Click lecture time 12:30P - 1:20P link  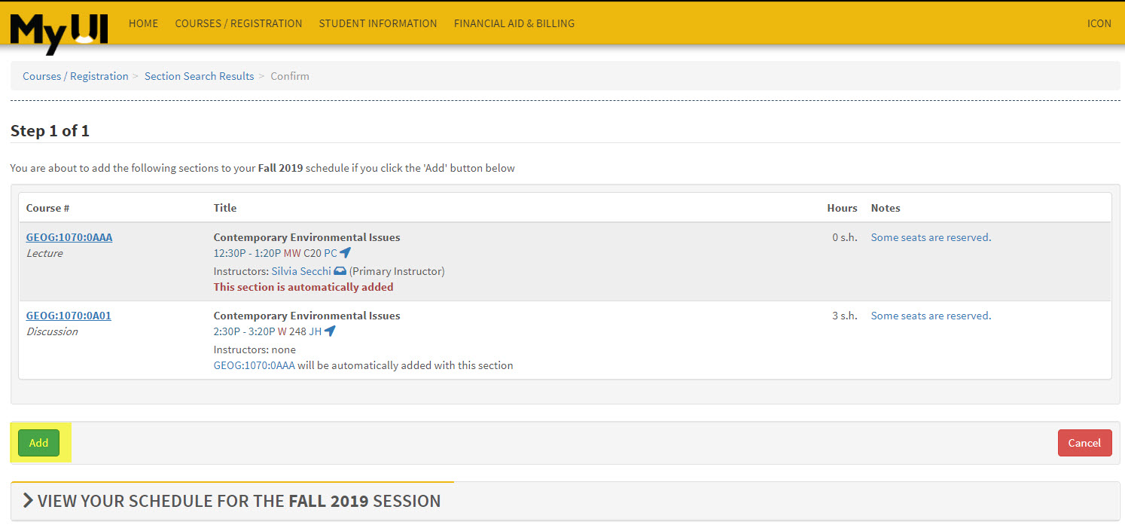[x=248, y=254]
